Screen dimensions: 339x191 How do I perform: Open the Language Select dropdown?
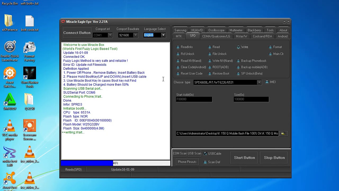click(163, 35)
